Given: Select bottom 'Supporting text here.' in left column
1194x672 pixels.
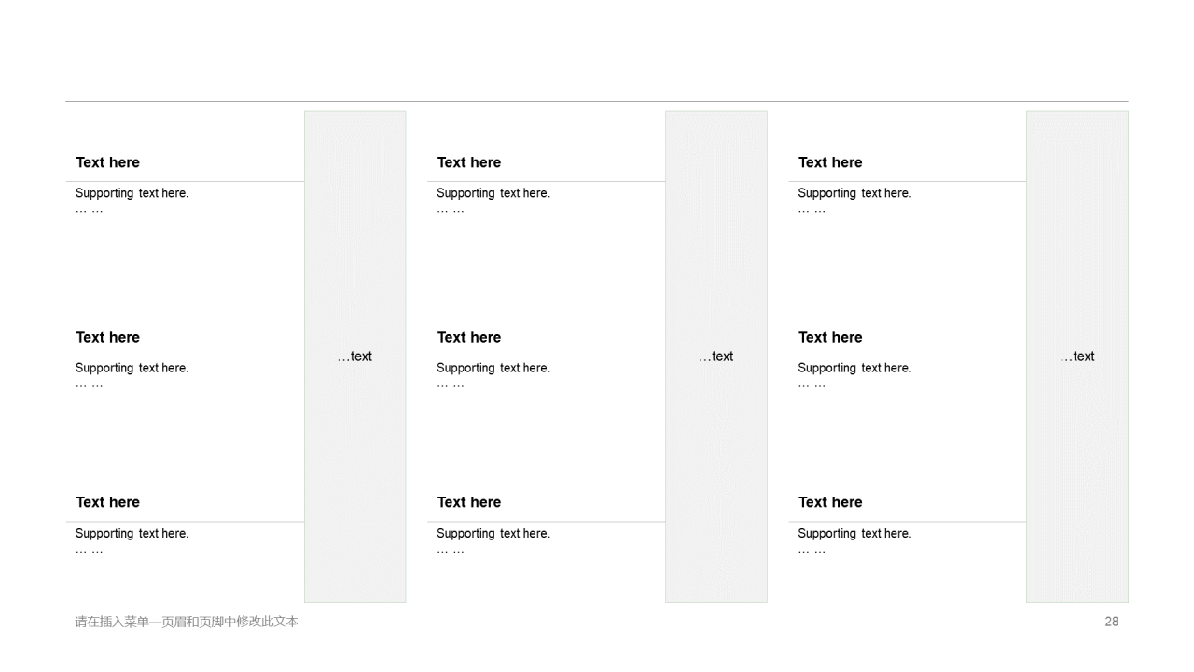Looking at the screenshot, I should [132, 534].
